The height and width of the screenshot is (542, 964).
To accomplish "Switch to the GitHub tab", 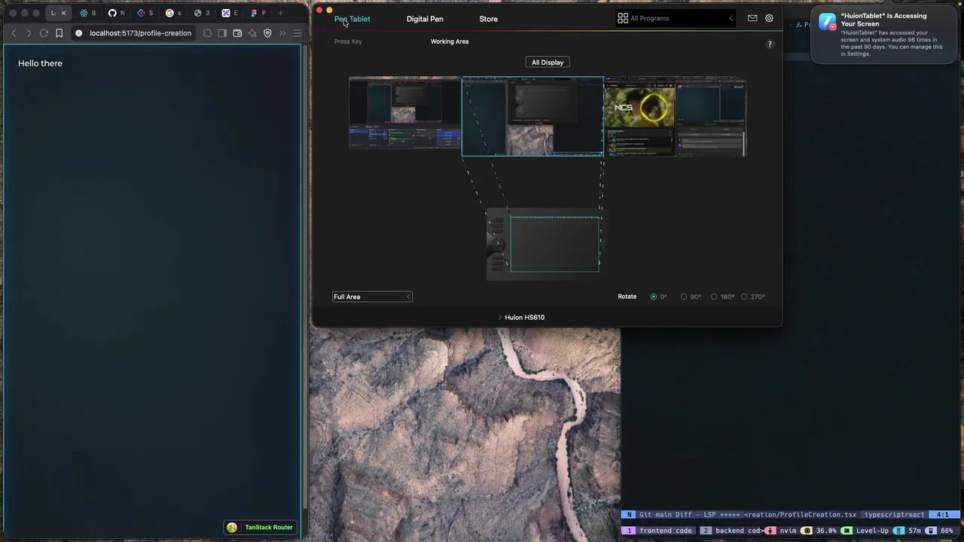I will (x=117, y=13).
